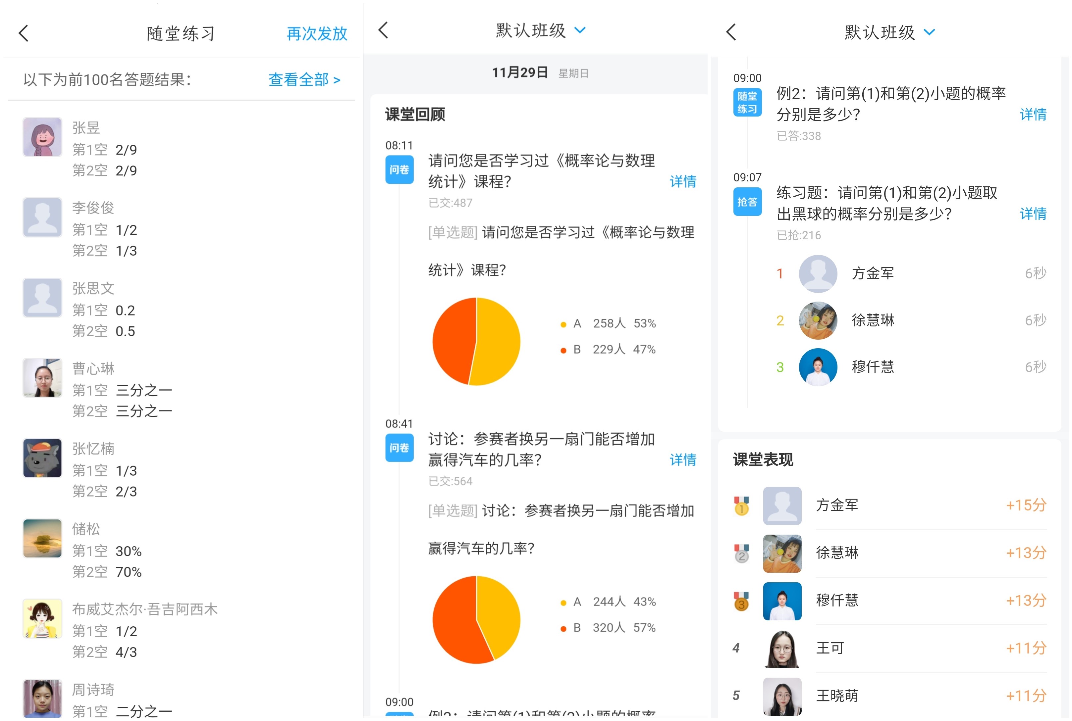The height and width of the screenshot is (721, 1072).
Task: Select the 课堂表现 section heading
Action: 763,460
